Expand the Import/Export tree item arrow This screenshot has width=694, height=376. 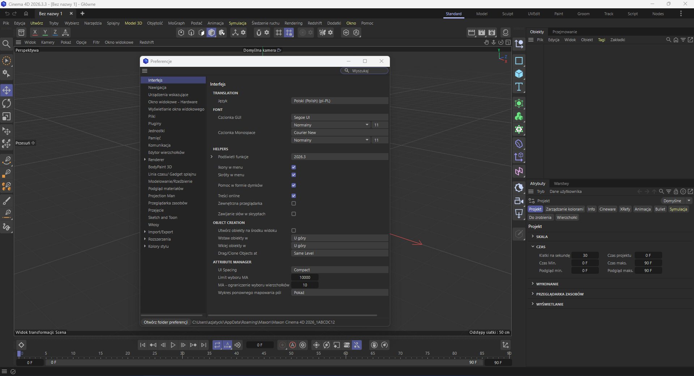point(145,232)
